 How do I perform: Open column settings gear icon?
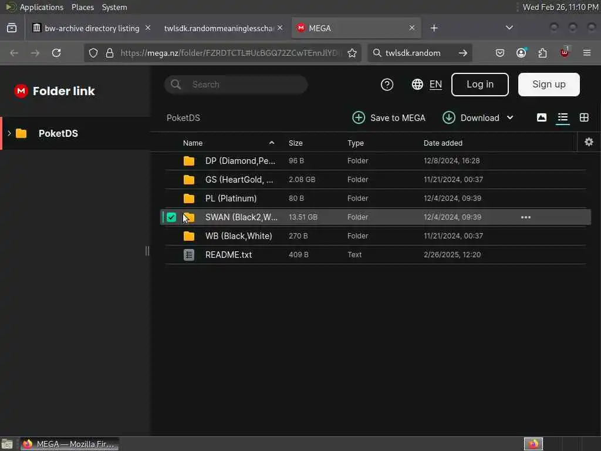point(589,142)
